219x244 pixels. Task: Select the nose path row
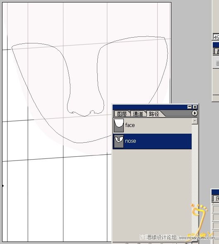(152, 141)
